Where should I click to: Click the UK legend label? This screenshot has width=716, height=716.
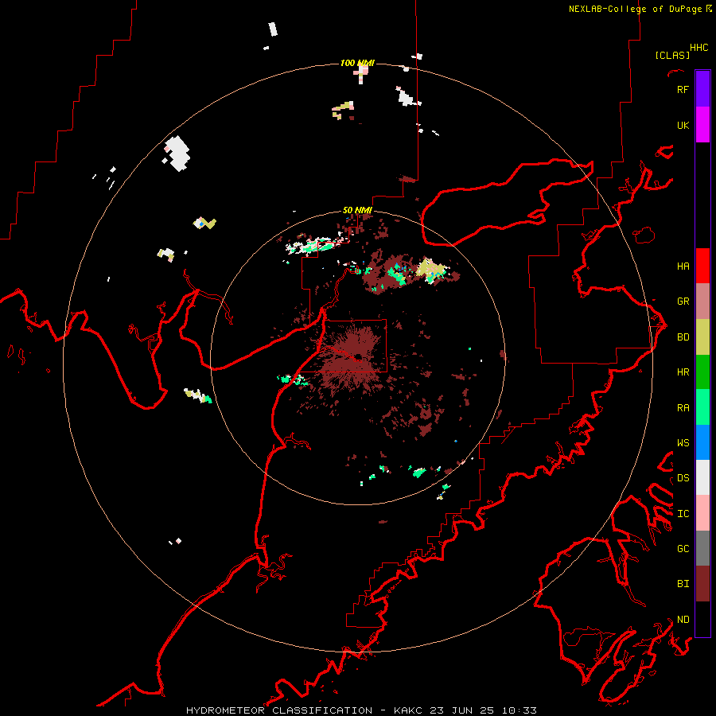tap(683, 125)
